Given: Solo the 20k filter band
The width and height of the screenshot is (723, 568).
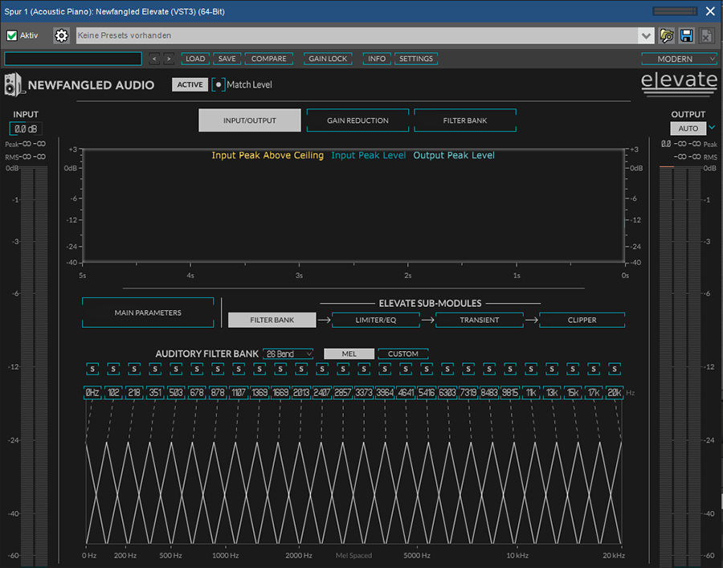Looking at the screenshot, I should [615, 369].
